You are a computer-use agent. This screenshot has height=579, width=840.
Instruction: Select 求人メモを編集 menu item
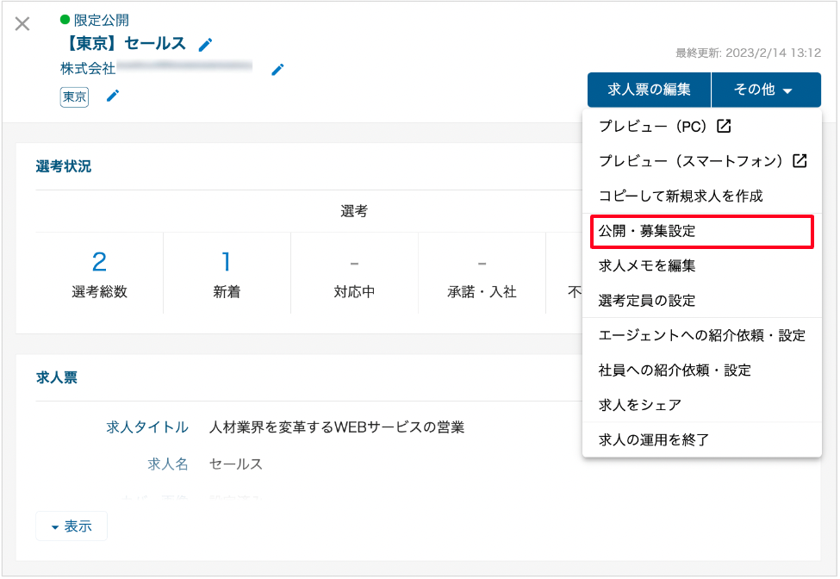702,265
